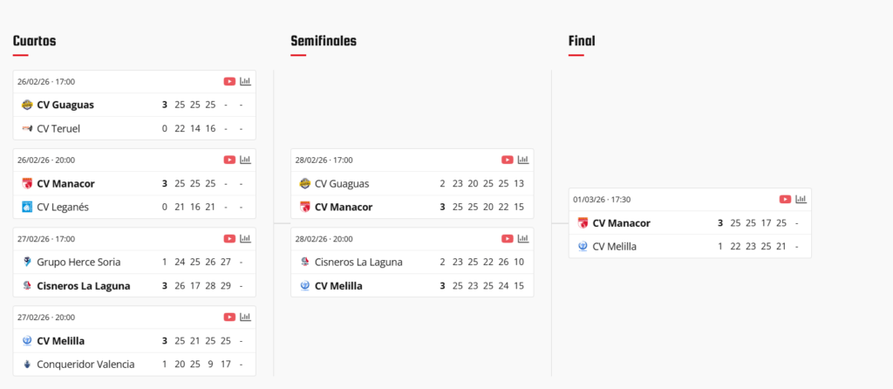
Task: Open stats for Soria vs Cisneros quarterfinal
Action: coord(245,238)
